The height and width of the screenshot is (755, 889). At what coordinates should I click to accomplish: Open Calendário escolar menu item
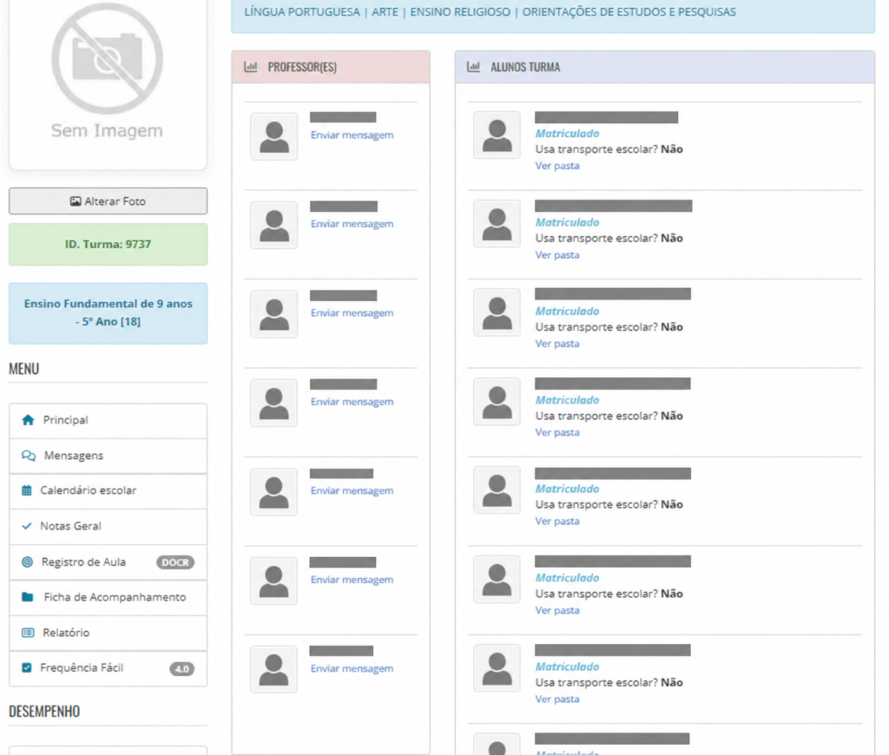tap(108, 491)
